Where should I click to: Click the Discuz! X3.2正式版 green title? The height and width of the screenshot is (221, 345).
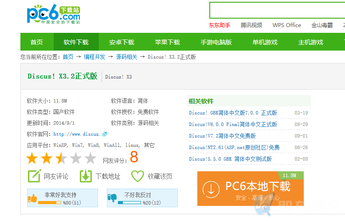(x=63, y=76)
